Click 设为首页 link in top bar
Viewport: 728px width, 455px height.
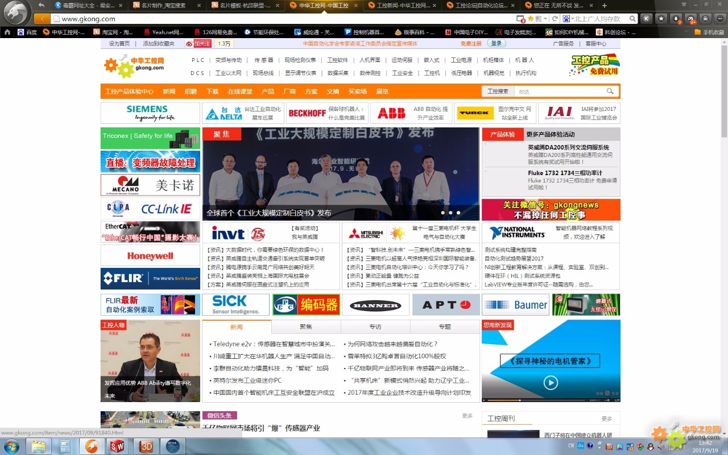[119, 44]
